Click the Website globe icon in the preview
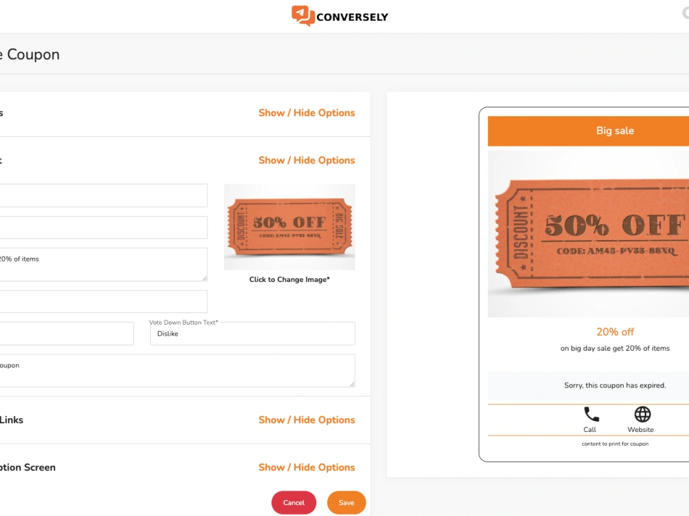The height and width of the screenshot is (516, 689). click(x=641, y=413)
